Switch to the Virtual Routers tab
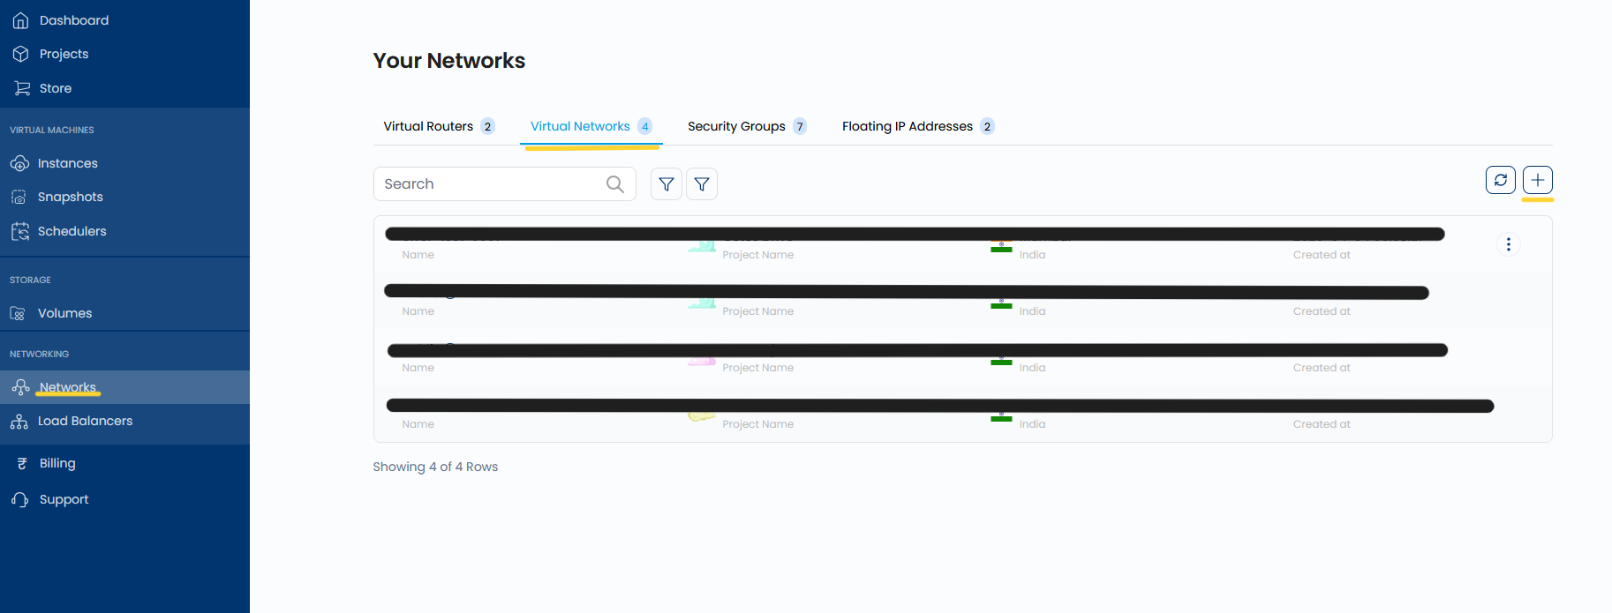The image size is (1612, 613). [439, 126]
